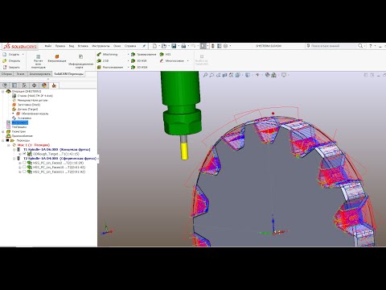Click the Edit Appearance color sphere icon
This screenshot has height=290, width=386.
point(267,75)
